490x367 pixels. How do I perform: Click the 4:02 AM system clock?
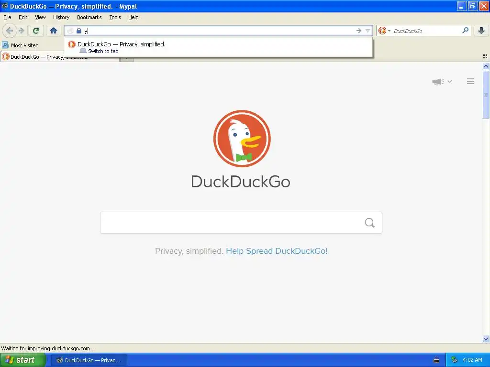point(472,360)
